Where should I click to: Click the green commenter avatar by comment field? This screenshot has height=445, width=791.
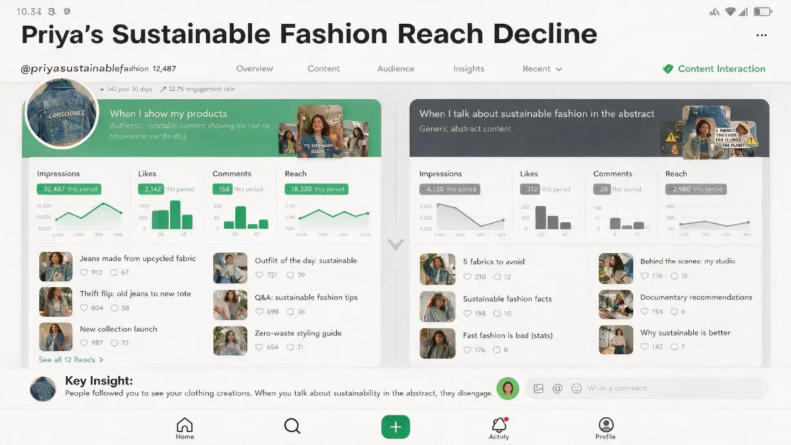(x=508, y=388)
